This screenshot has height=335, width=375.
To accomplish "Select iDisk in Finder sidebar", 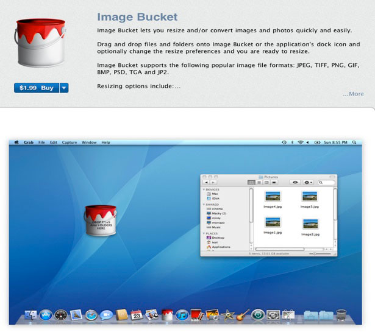I will click(x=213, y=199).
